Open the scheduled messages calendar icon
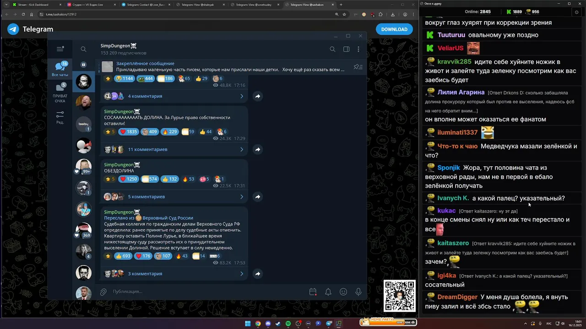Viewport: 586px width, 329px height. pos(313,292)
